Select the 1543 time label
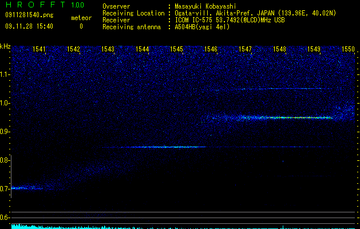Viewport: 360px width, 229px height. point(108,49)
